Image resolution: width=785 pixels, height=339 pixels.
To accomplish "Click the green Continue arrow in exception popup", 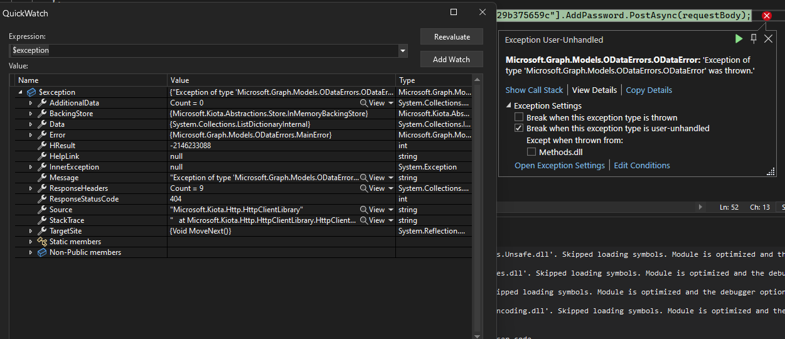I will pyautogui.click(x=738, y=39).
